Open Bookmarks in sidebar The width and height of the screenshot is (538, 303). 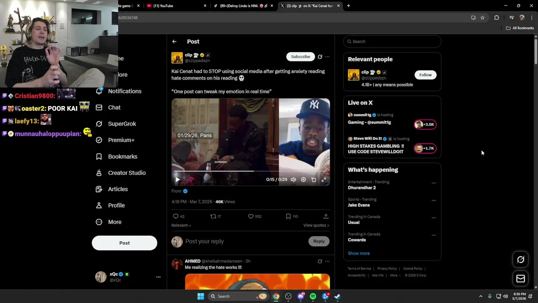click(x=117, y=157)
